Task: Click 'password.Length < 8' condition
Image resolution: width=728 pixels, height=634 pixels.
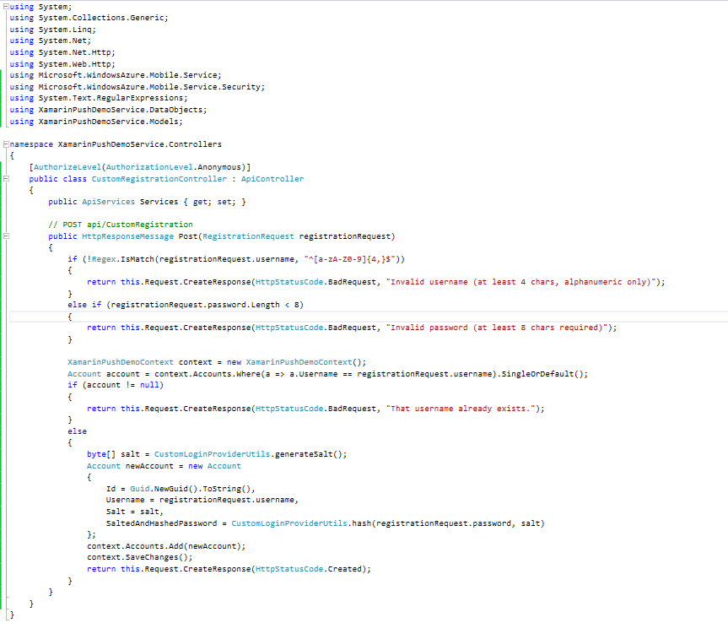Action: click(256, 305)
